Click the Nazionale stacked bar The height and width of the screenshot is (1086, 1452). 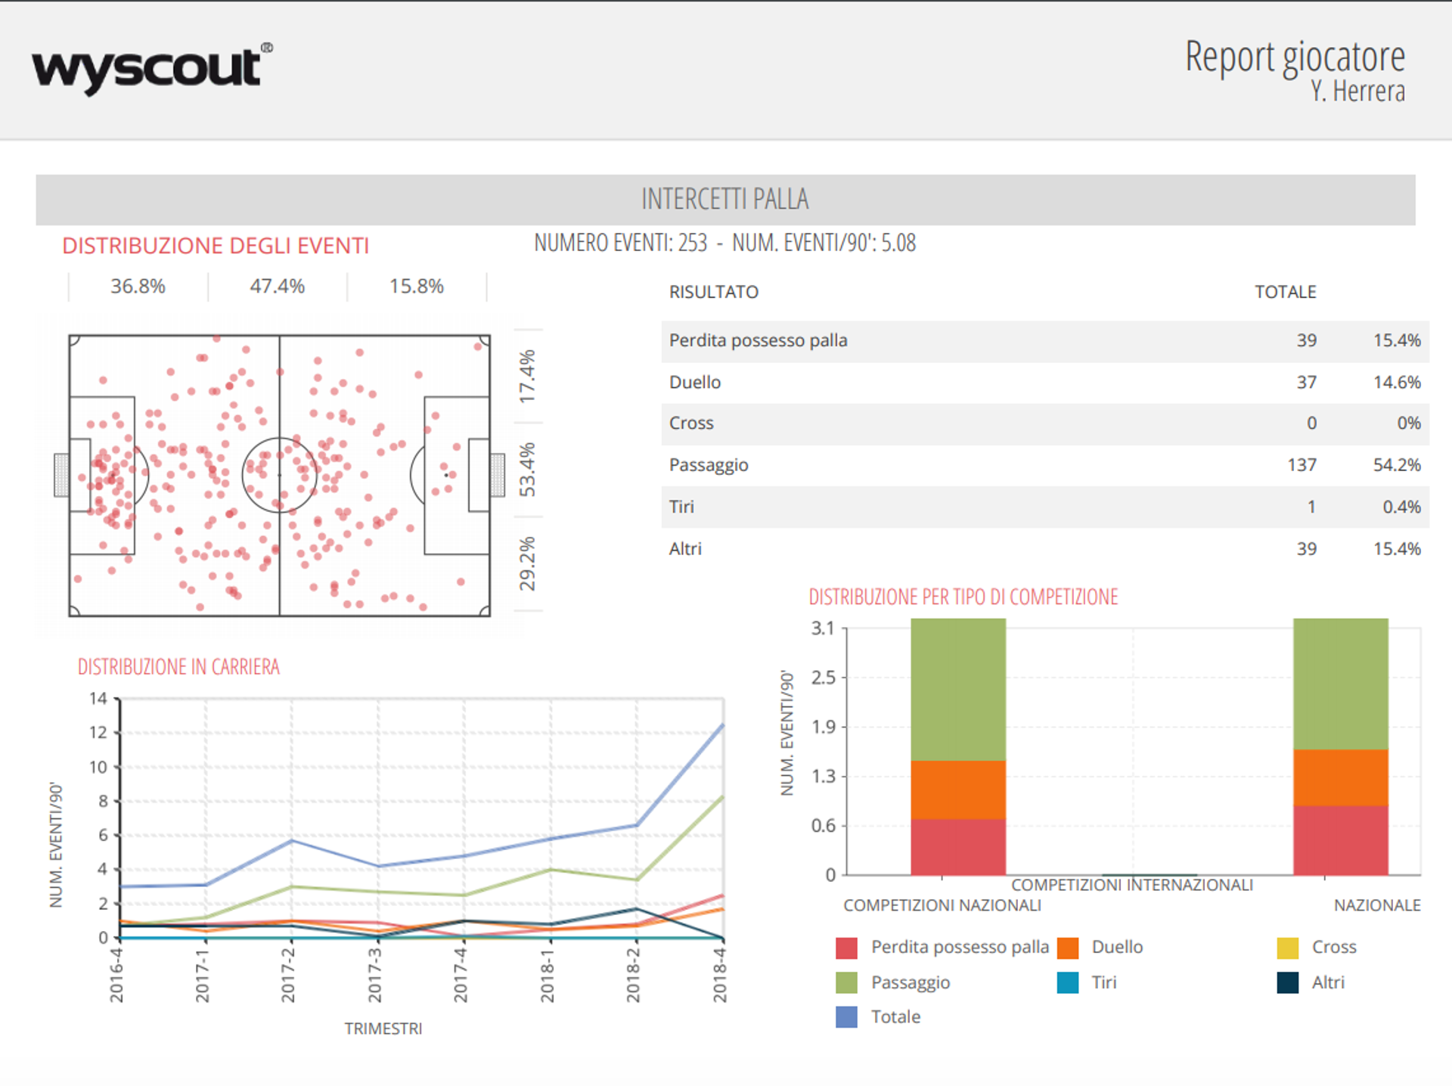click(1340, 746)
